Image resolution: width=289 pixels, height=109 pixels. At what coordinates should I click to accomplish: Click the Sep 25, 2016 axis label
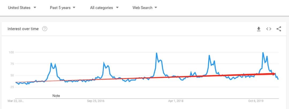click(96, 101)
